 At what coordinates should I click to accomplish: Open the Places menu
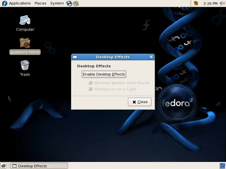tap(40, 3)
